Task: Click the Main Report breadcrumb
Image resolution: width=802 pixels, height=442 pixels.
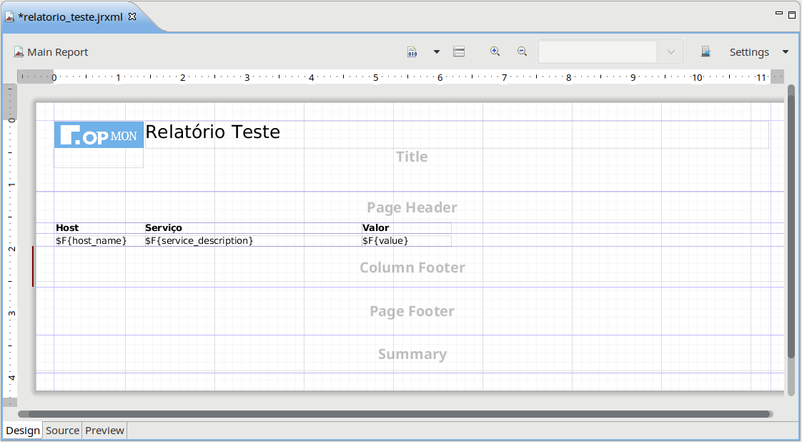Action: [x=51, y=52]
